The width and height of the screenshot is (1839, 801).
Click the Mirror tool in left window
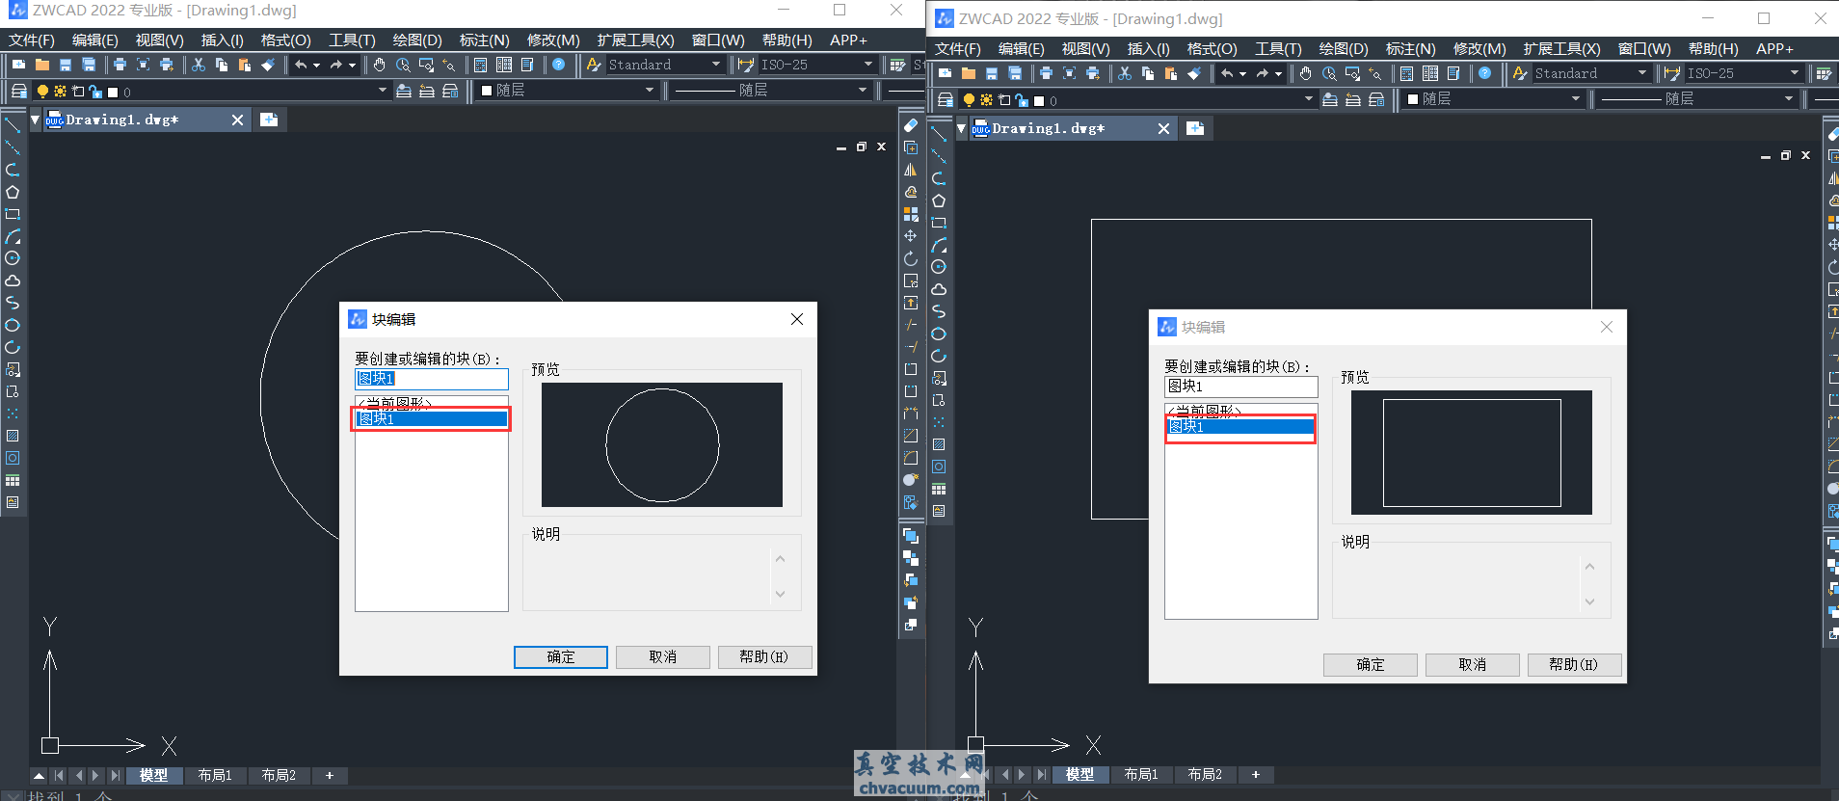(910, 170)
